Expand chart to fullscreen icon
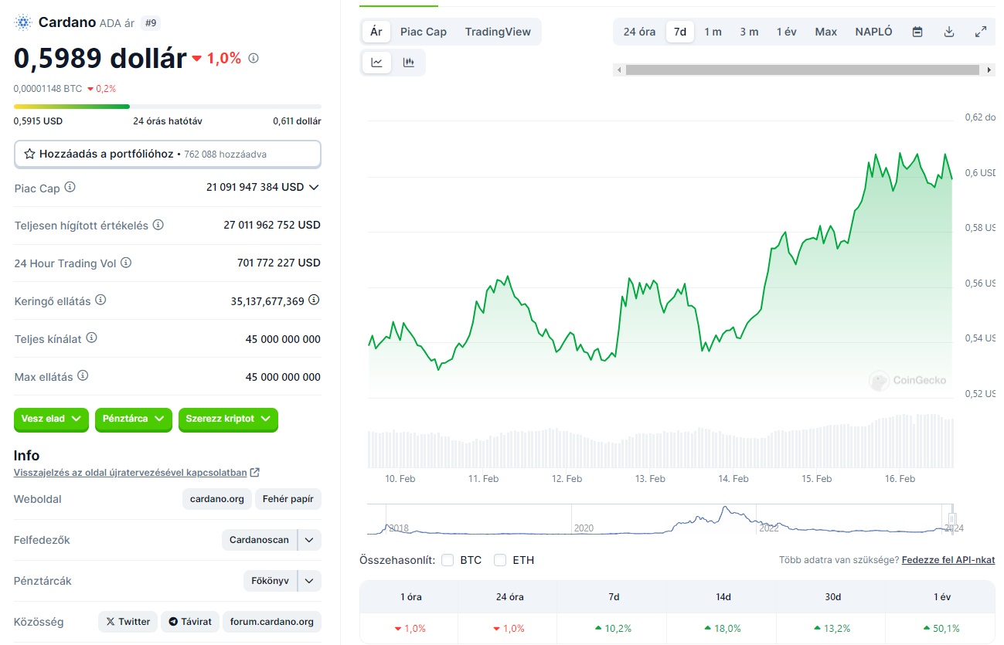1004x645 pixels. click(x=981, y=32)
